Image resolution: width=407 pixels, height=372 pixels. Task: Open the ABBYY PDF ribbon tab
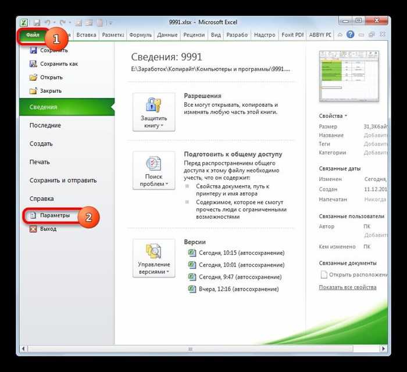tap(320, 35)
